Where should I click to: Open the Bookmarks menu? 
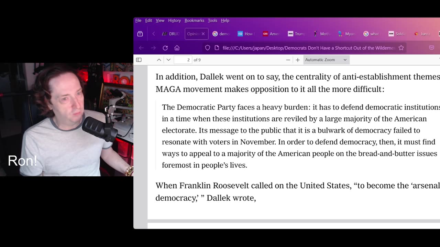click(194, 21)
